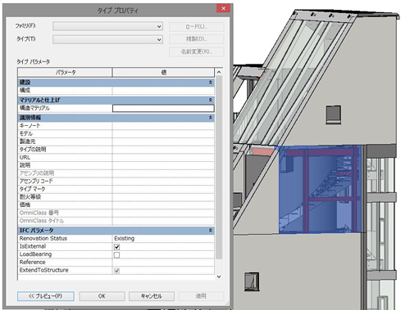Collapse the 建設 section
410x310 pixels.
point(210,82)
